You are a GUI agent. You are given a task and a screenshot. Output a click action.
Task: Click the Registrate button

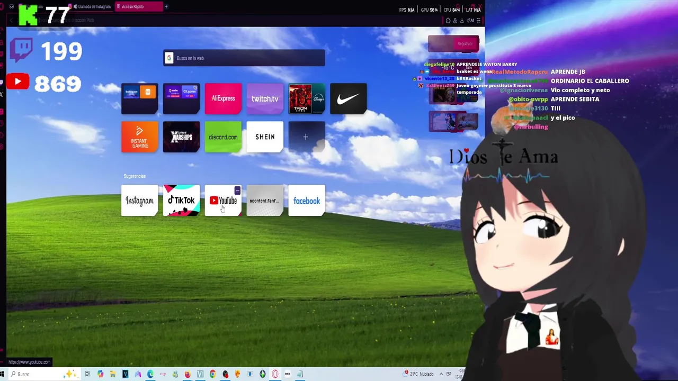[465, 43]
